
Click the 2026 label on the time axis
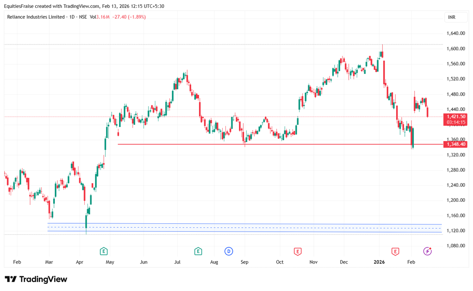[x=379, y=262]
